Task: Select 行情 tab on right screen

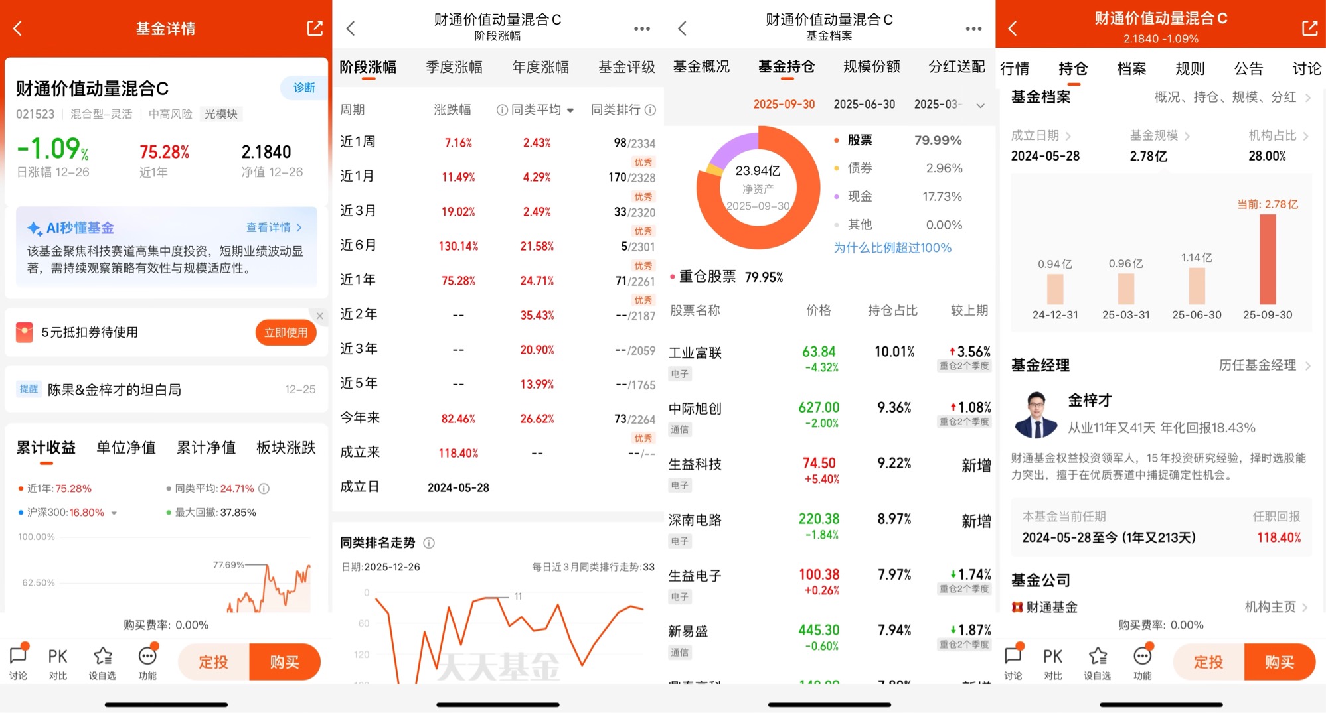Action: tap(1015, 68)
